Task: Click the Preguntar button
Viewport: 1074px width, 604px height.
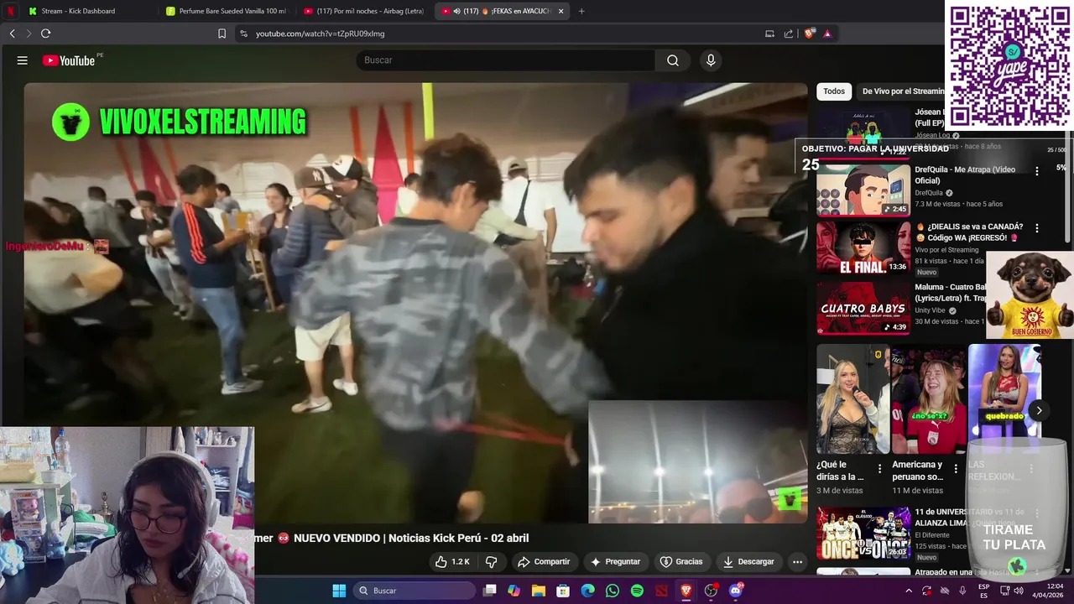Action: [x=615, y=561]
